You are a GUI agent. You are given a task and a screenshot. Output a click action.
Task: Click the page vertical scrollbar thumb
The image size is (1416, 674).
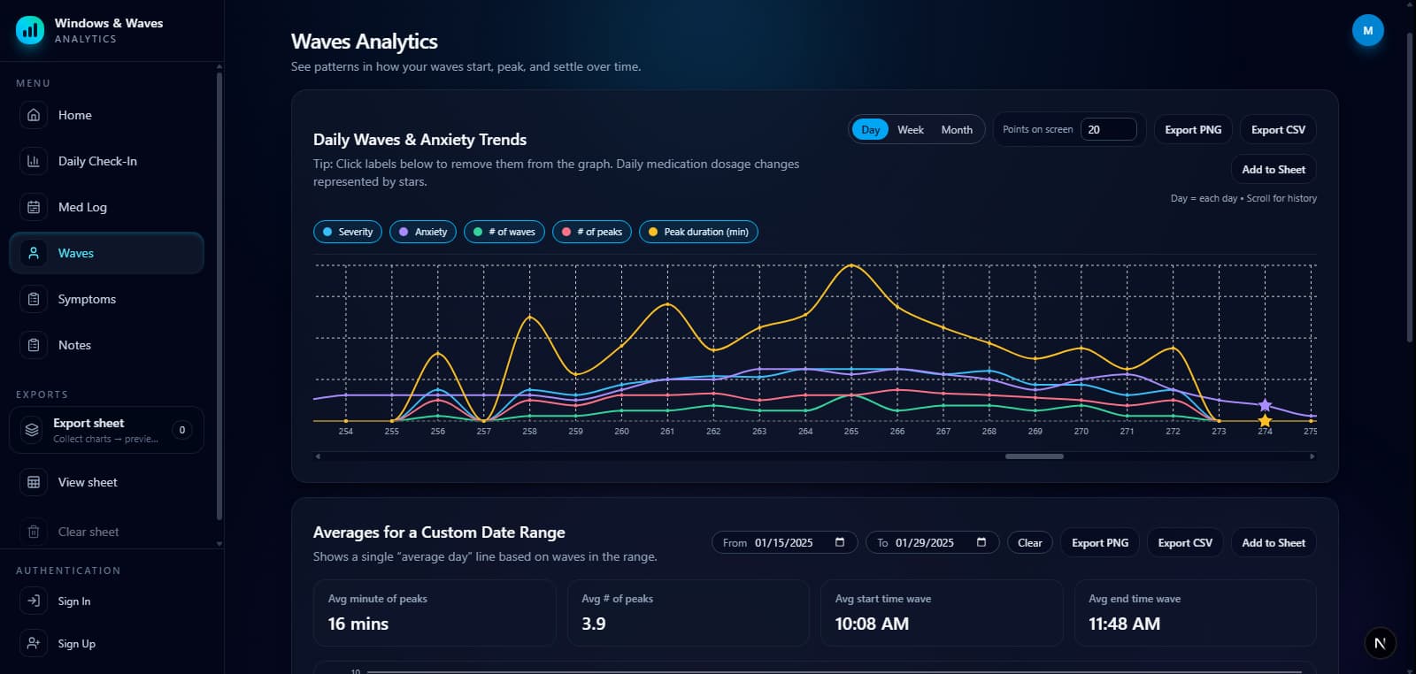pyautogui.click(x=1410, y=188)
